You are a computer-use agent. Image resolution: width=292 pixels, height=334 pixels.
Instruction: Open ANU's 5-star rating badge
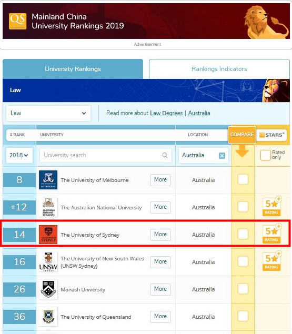(272, 206)
